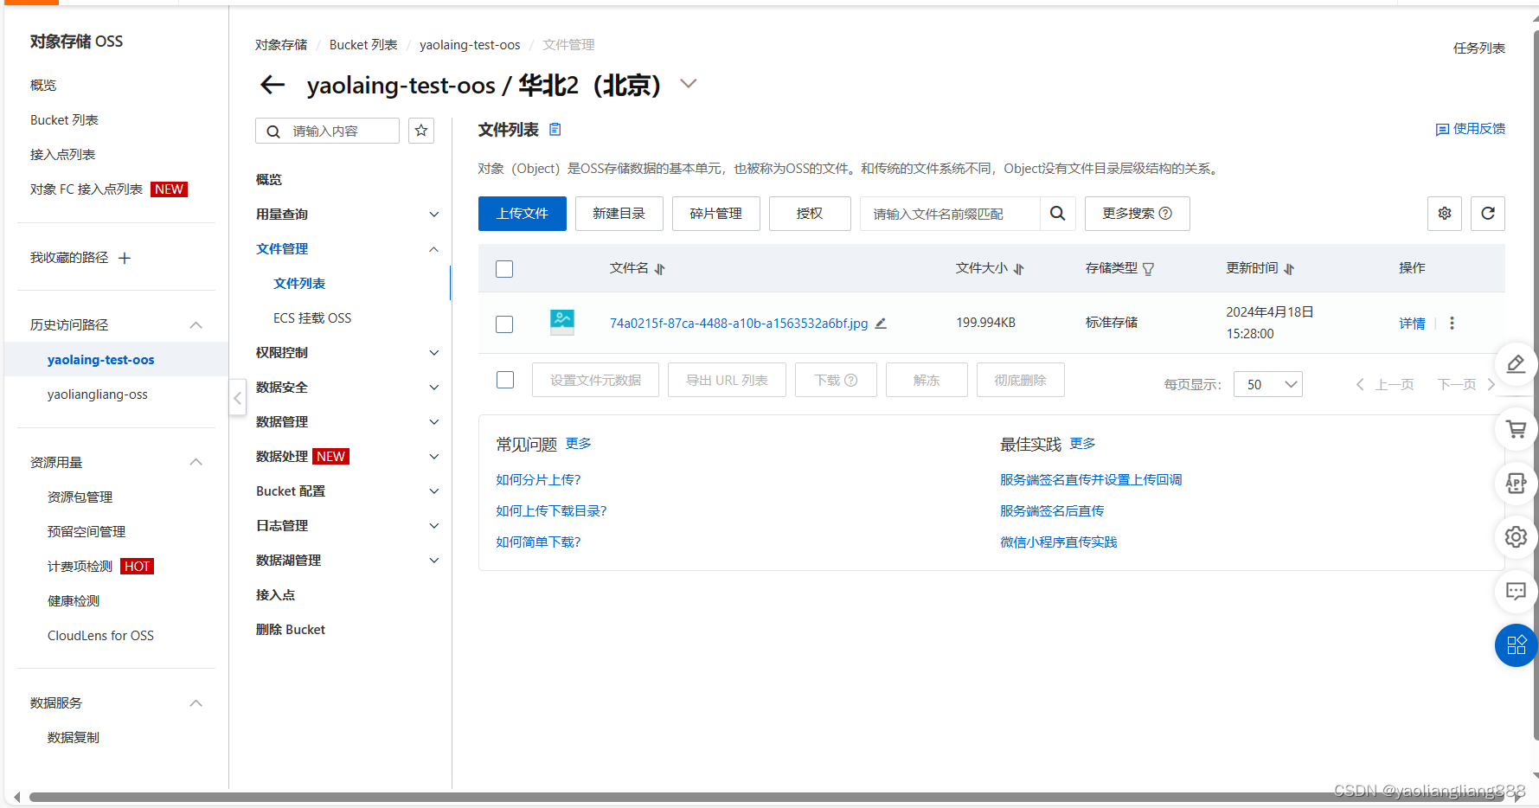The image size is (1539, 808).
Task: Toggle the select-all checkbox in table header
Action: pyautogui.click(x=504, y=269)
